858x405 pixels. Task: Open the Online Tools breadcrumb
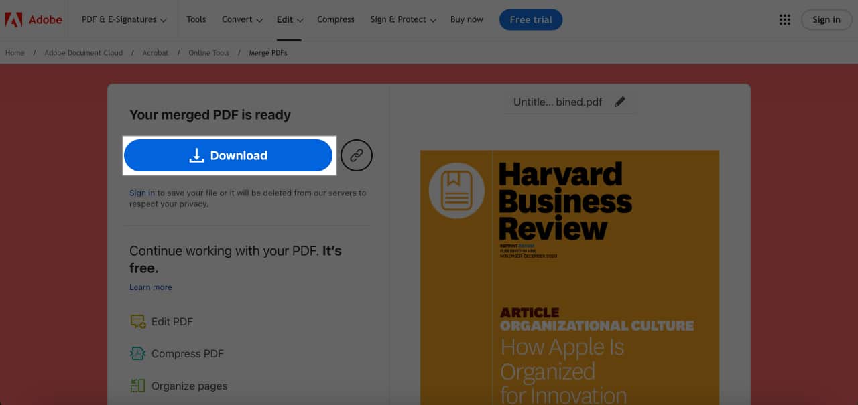click(208, 52)
